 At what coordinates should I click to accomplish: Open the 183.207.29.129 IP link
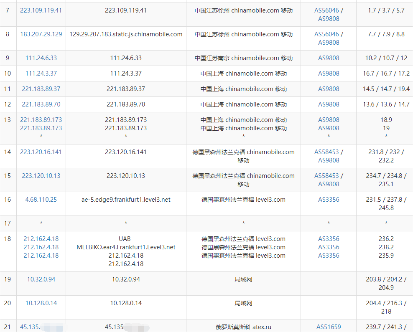tap(41, 34)
